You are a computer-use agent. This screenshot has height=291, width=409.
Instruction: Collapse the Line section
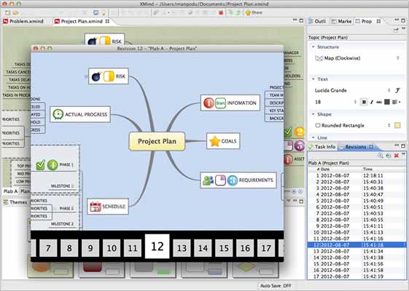313,137
